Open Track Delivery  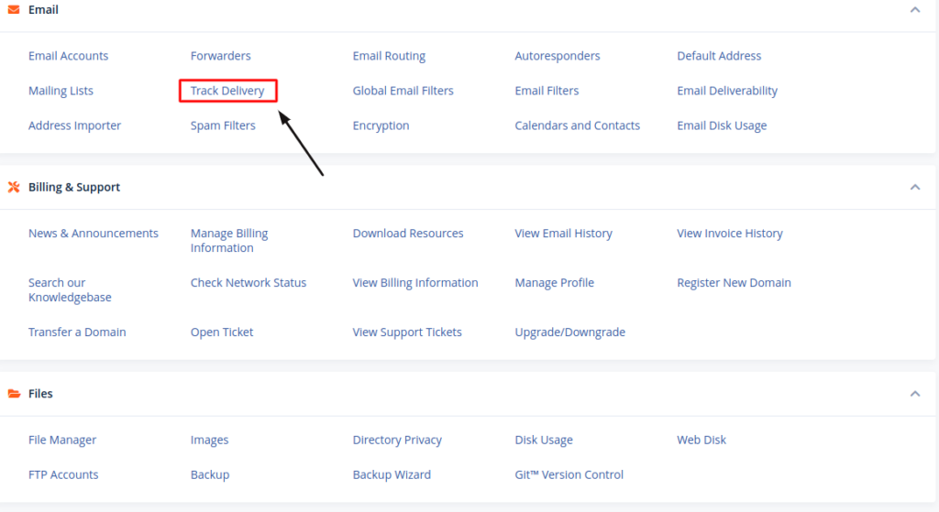[x=227, y=91]
